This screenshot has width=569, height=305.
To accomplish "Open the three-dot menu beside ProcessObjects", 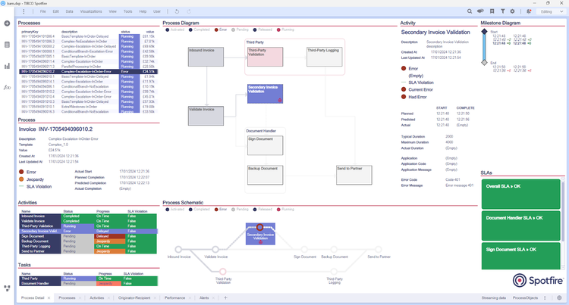I will pos(545,297).
